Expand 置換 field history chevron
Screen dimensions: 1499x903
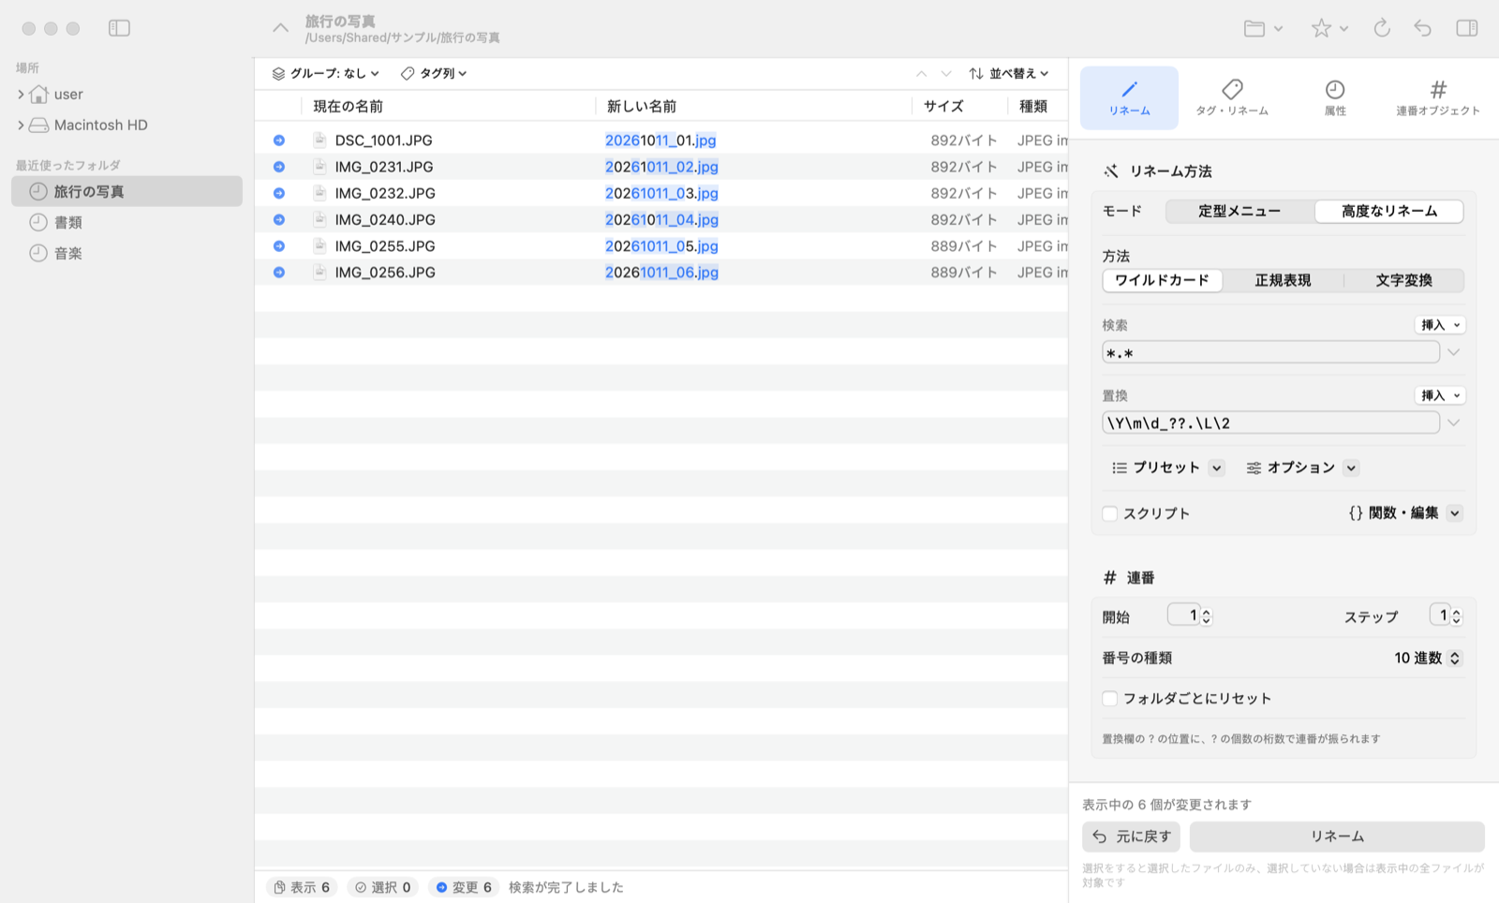tap(1454, 422)
